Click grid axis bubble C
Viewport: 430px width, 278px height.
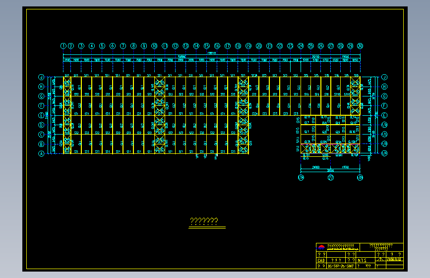(x=41, y=135)
